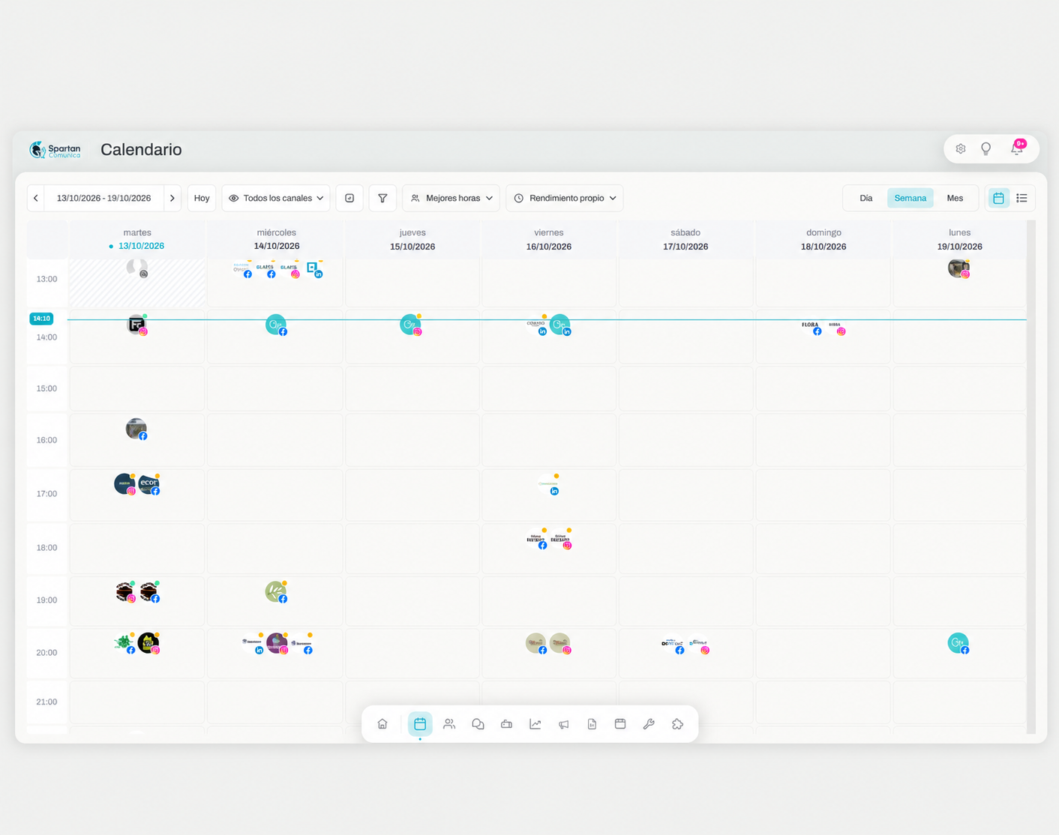Open the Facebook photo post Tuesday 16:00
This screenshot has width=1059, height=835.
click(136, 429)
